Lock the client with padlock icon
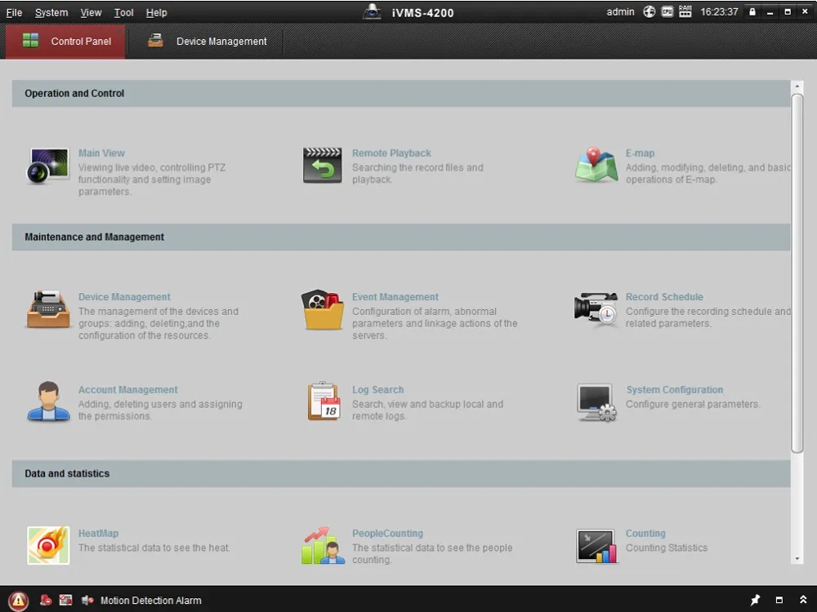 (752, 11)
